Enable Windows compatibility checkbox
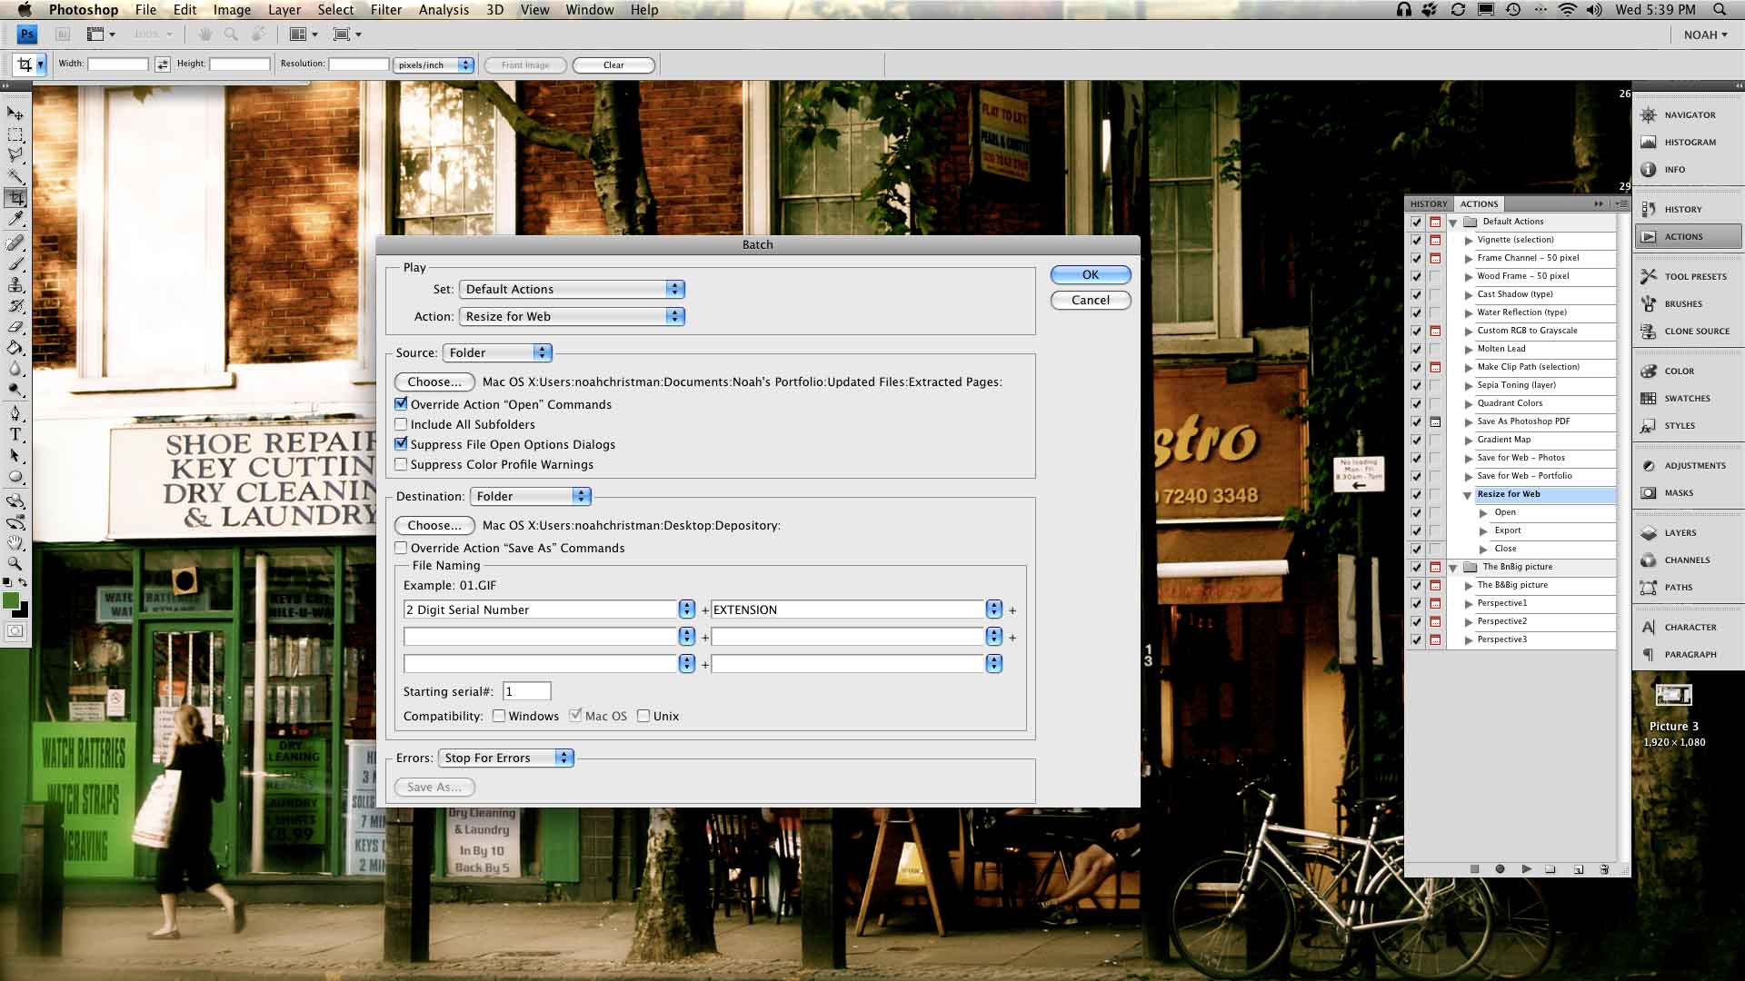 coord(499,716)
